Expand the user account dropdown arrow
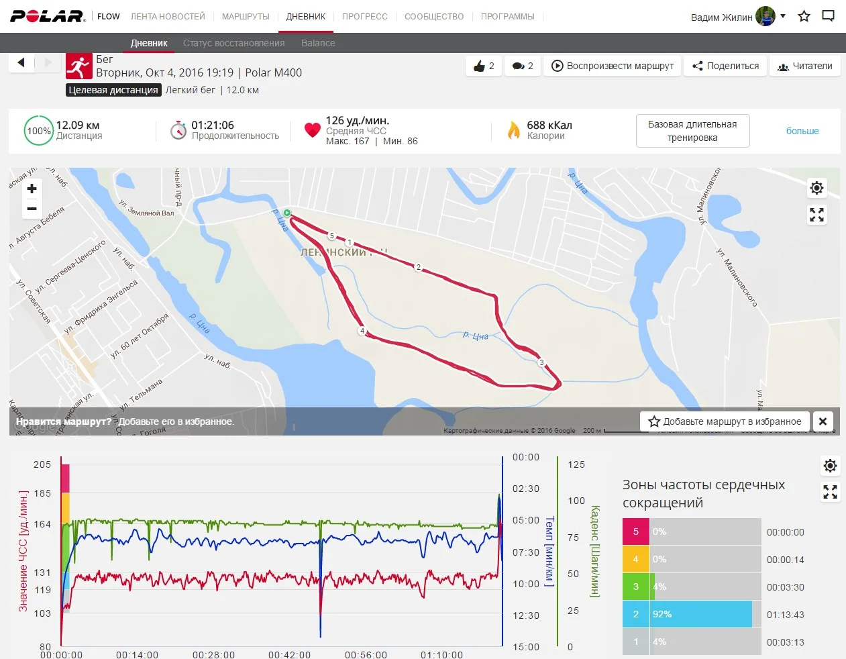The width and height of the screenshot is (846, 659). 783,16
